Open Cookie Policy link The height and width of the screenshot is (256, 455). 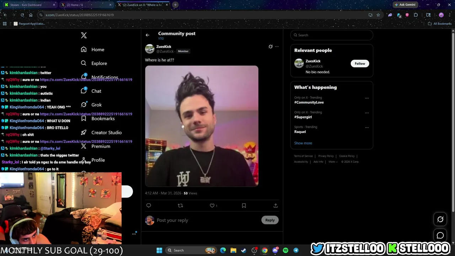(x=347, y=156)
